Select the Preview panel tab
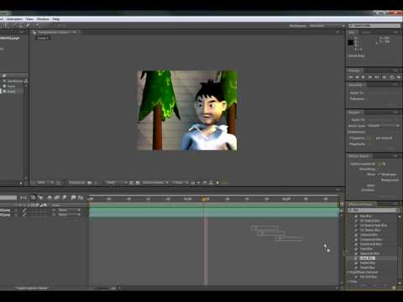Image resolution: width=403 pixels, height=302 pixels. tap(354, 70)
